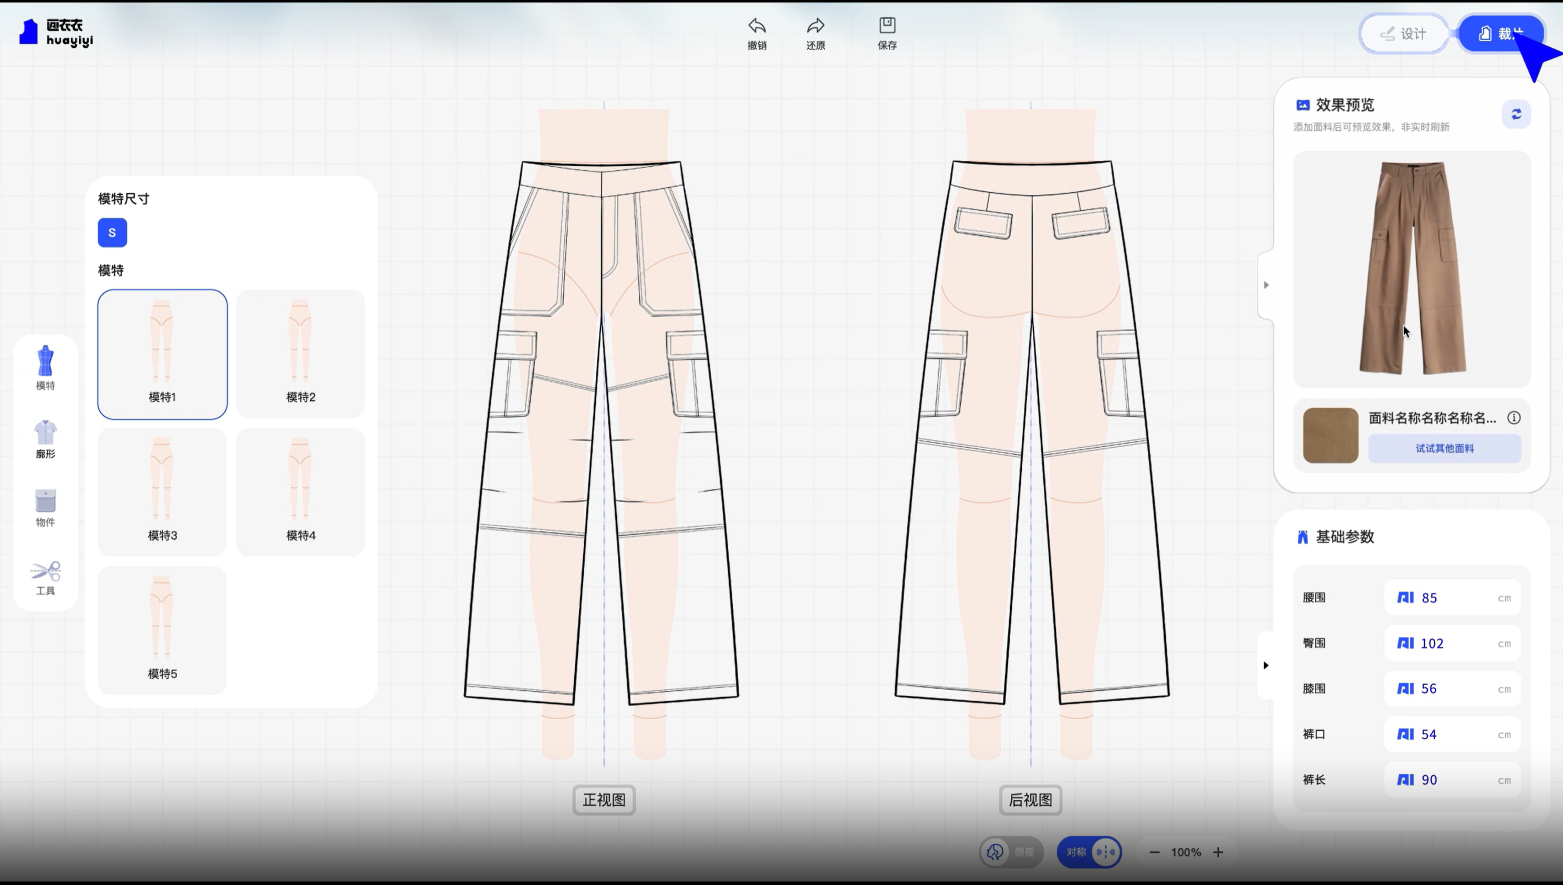Image resolution: width=1563 pixels, height=885 pixels.
Task: Click the 基础参数 pants icon
Action: tap(1303, 537)
